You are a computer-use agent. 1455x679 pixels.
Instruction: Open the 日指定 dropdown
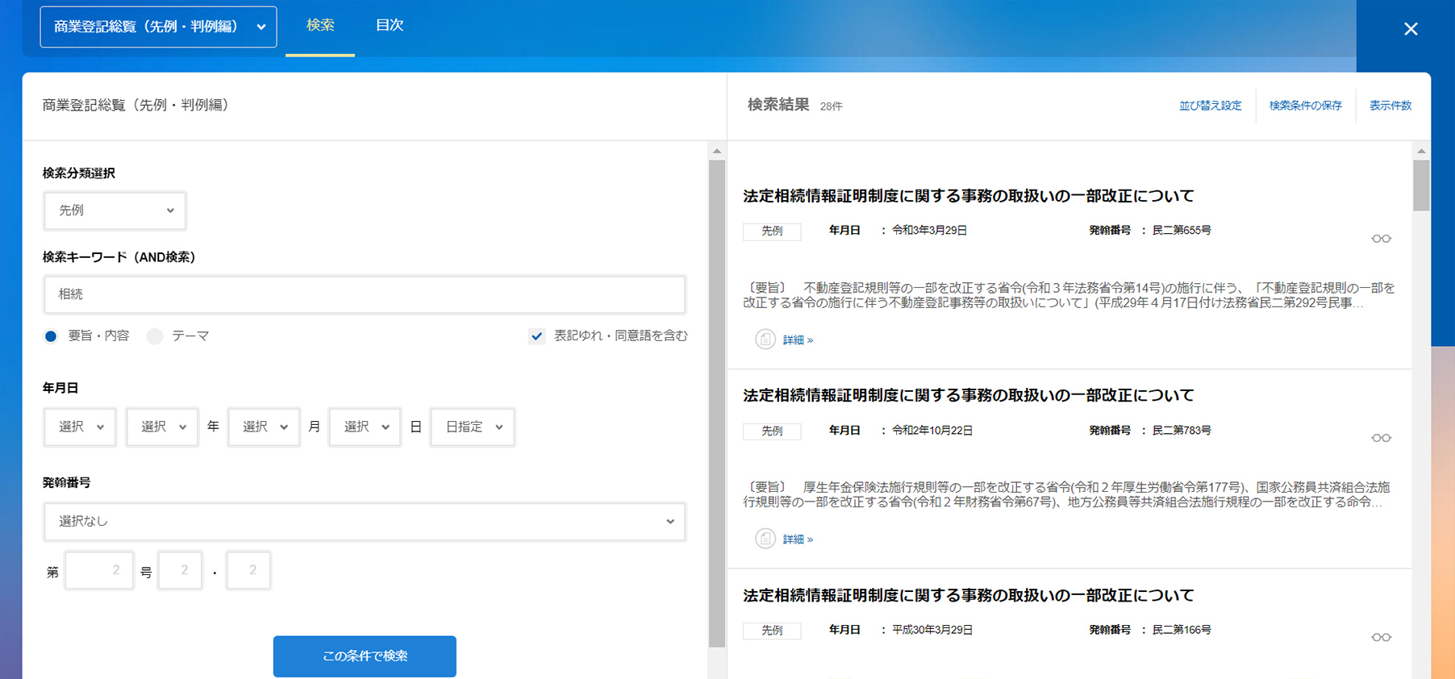point(473,427)
